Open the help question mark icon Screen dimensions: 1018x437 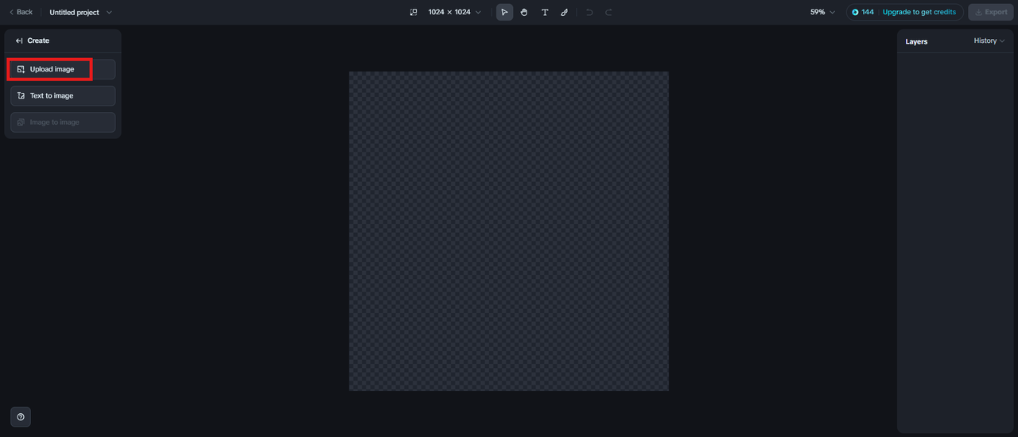21,416
